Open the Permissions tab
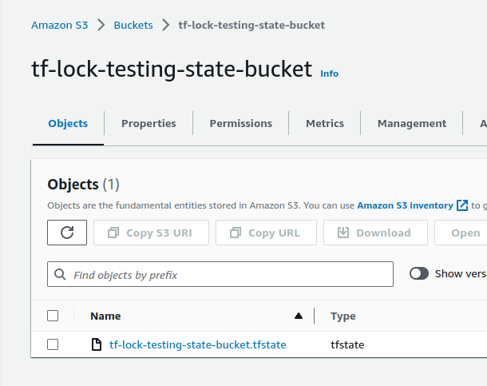Image resolution: width=487 pixels, height=386 pixels. click(x=241, y=123)
